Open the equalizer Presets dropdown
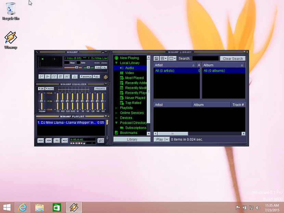Screen dimensions: 284x213 [x=100, y=89]
